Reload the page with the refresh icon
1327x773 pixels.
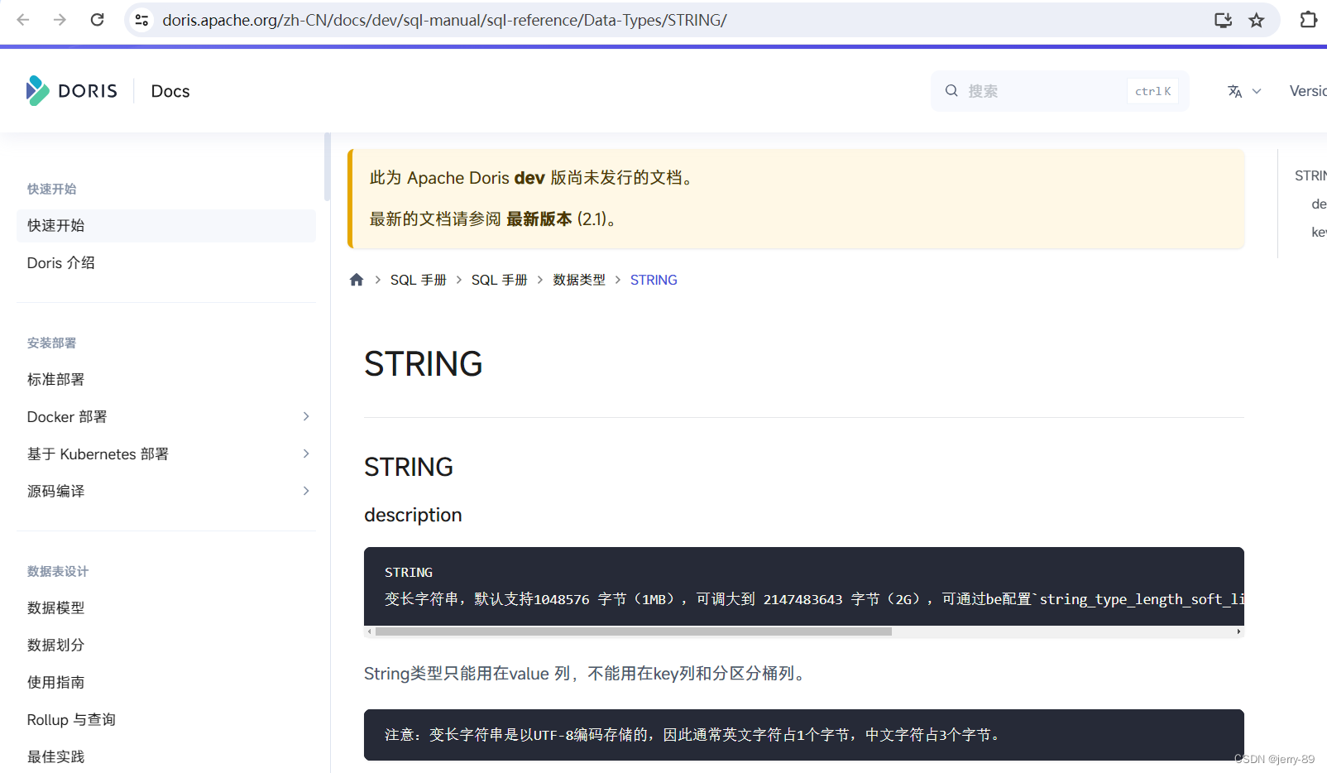pyautogui.click(x=97, y=19)
